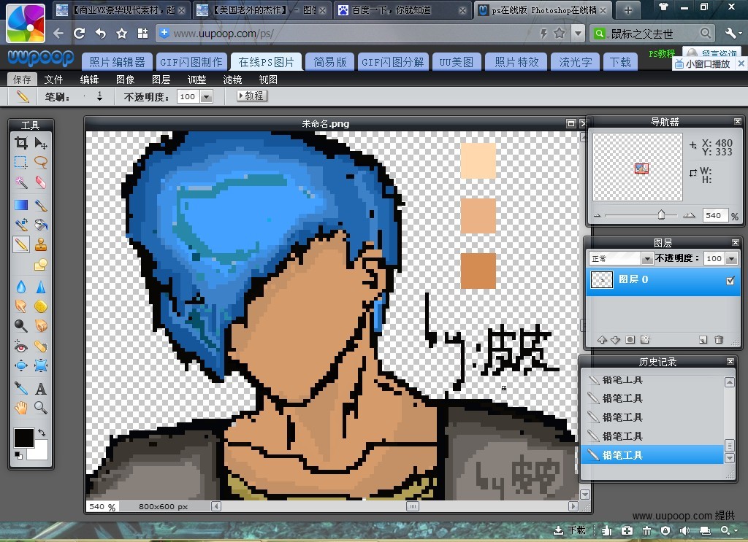Open the layer blend mode dropdown 正常
The image size is (748, 542).
coord(647,258)
